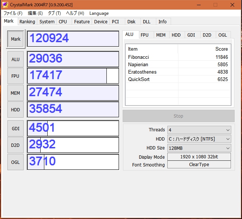242x219 pixels.
Task: Expand the HDD drive selection dropdown
Action: (199, 139)
